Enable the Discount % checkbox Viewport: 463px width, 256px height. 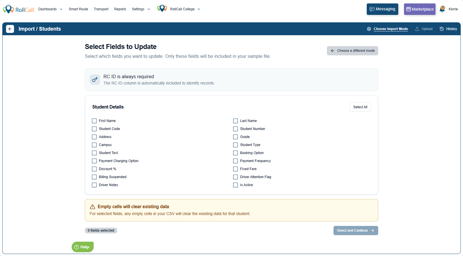[94, 169]
